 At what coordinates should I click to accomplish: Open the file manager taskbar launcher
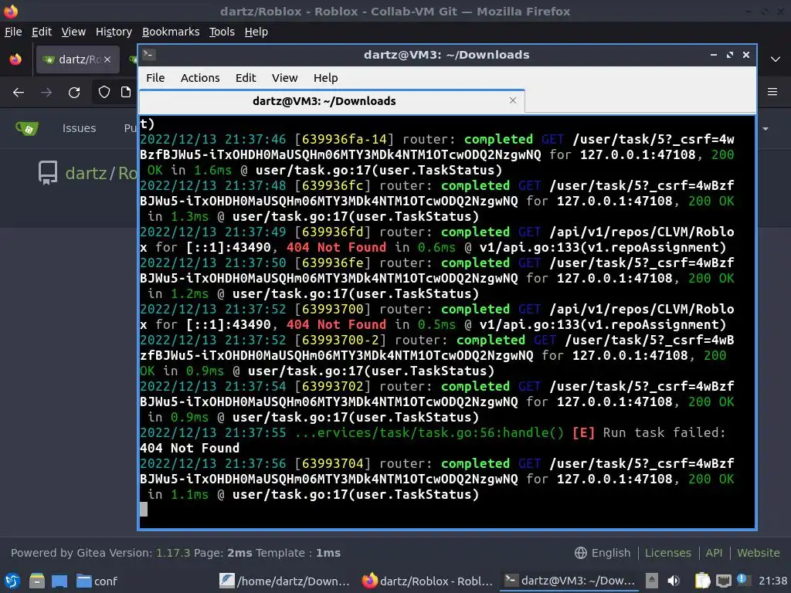click(36, 581)
